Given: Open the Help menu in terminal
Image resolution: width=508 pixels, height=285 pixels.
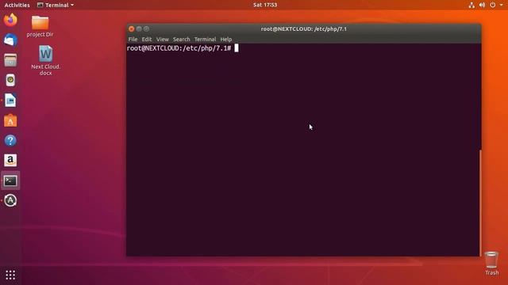Looking at the screenshot, I should tap(226, 39).
